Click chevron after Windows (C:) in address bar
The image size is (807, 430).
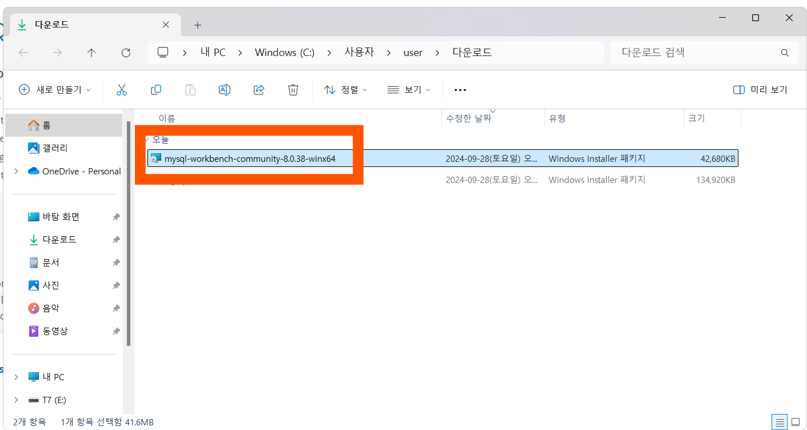(330, 53)
